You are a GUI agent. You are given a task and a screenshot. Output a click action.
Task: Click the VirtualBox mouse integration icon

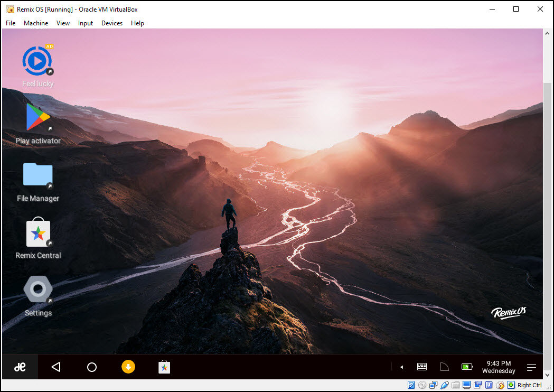tap(500, 385)
